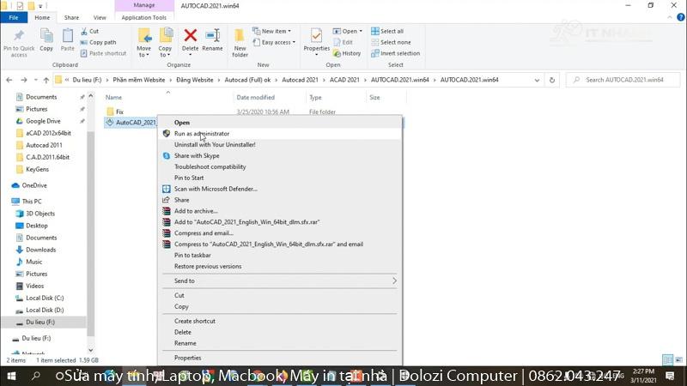Screen dimensions: 687x386
Task: Click Select all in ribbon
Action: click(387, 32)
